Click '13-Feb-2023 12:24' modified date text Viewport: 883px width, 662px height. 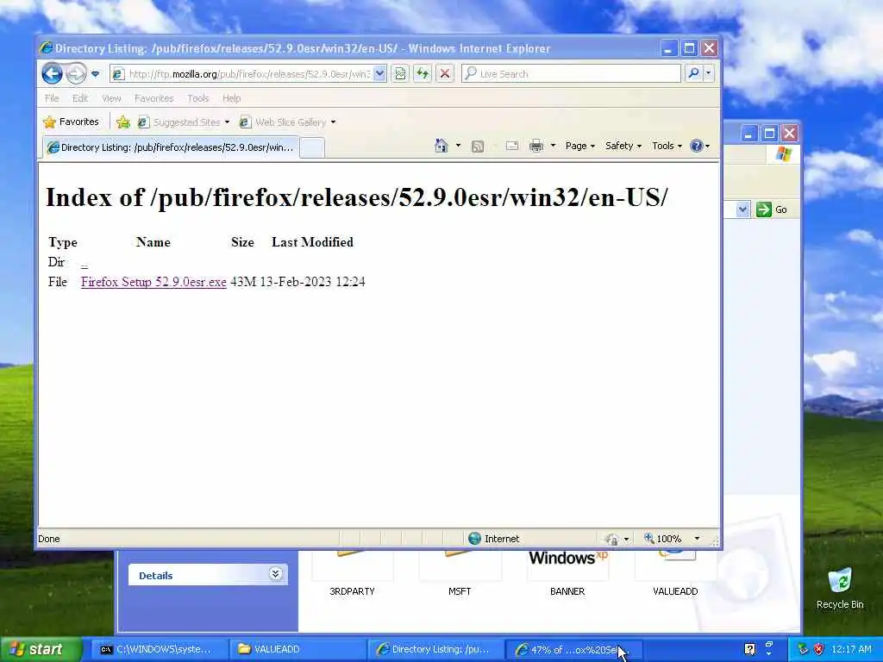312,282
